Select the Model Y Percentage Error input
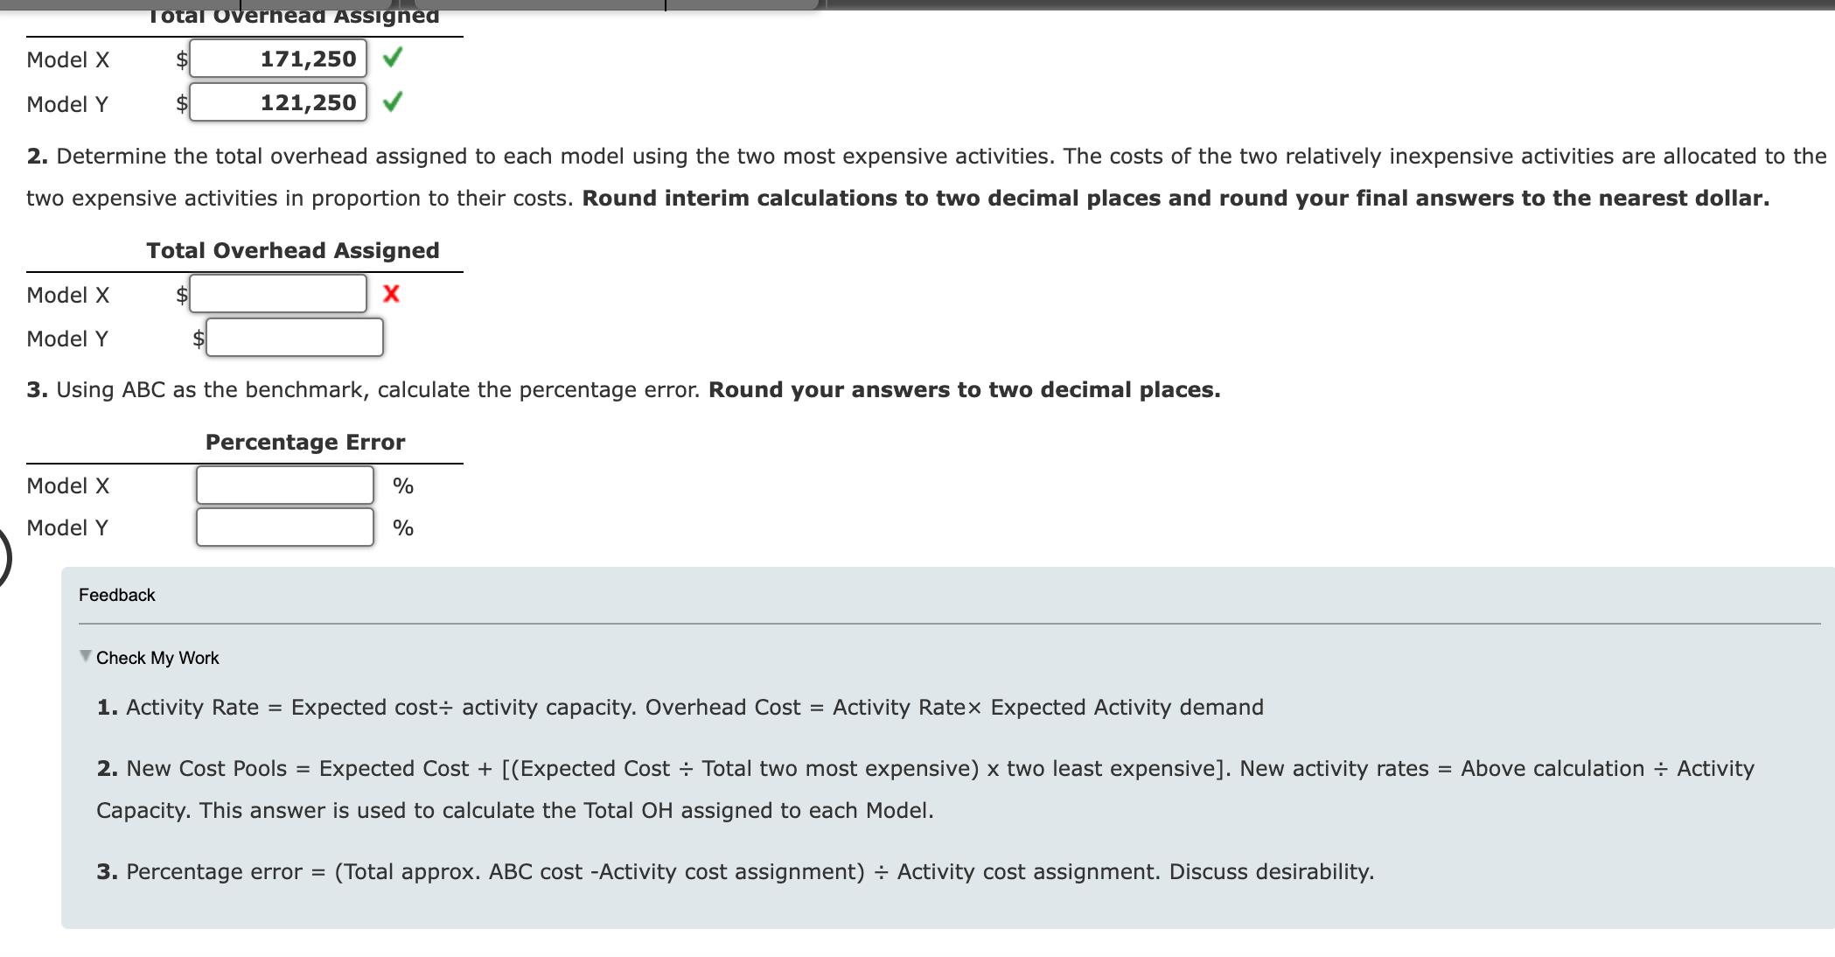Viewport: 1835px width, 957px height. pyautogui.click(x=284, y=527)
